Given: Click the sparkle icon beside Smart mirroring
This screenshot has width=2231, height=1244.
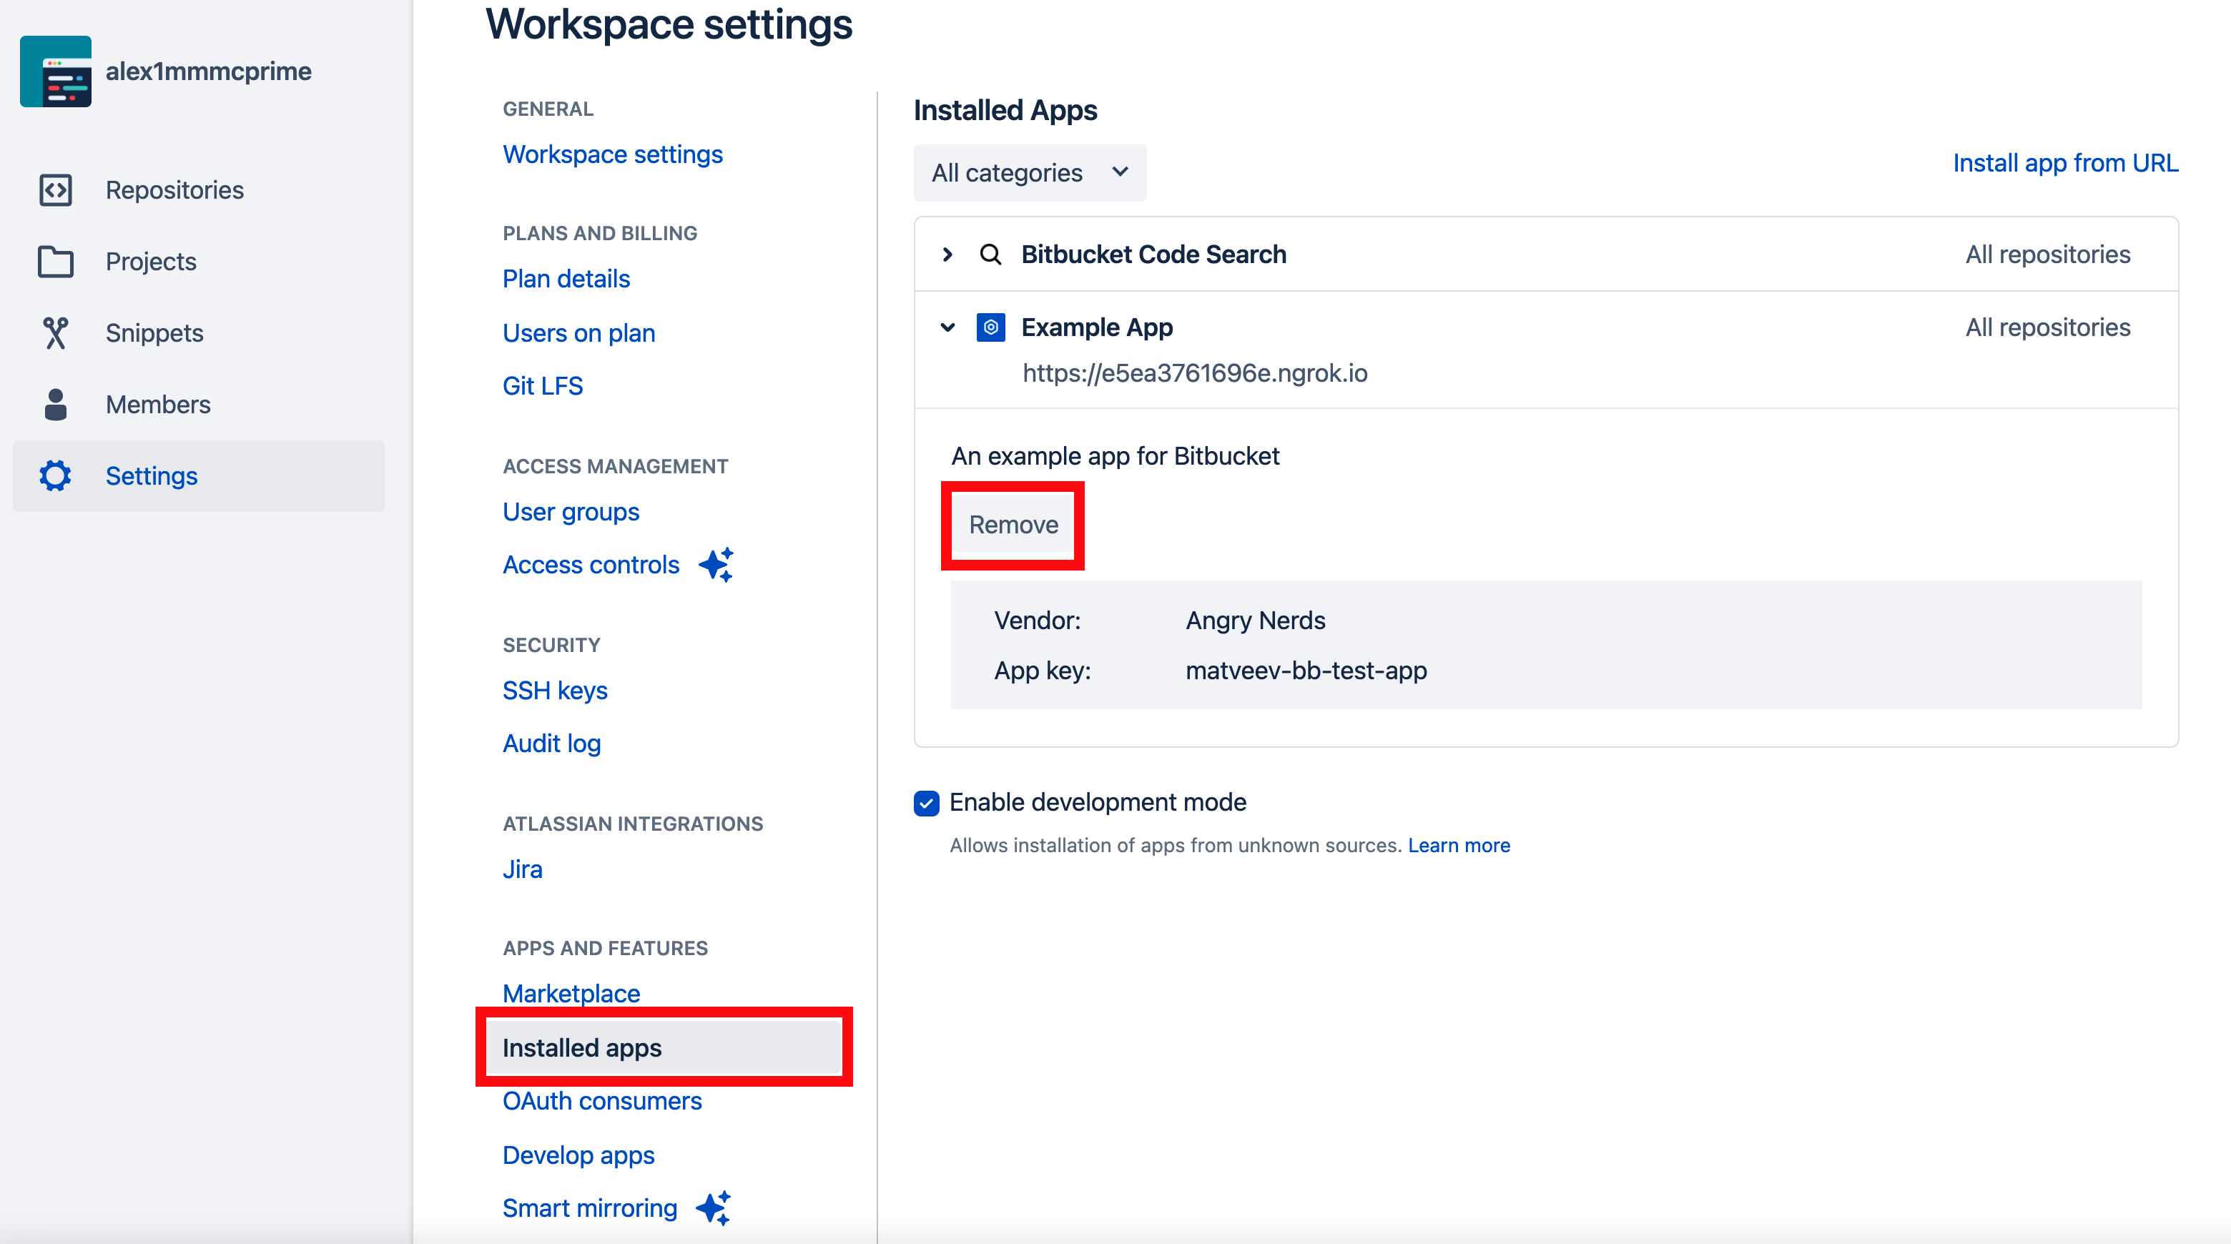Looking at the screenshot, I should click(714, 1208).
